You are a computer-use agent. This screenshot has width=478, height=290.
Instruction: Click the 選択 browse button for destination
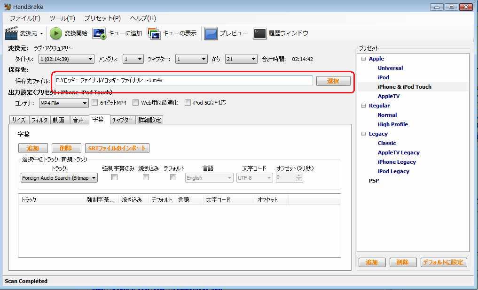(x=333, y=81)
